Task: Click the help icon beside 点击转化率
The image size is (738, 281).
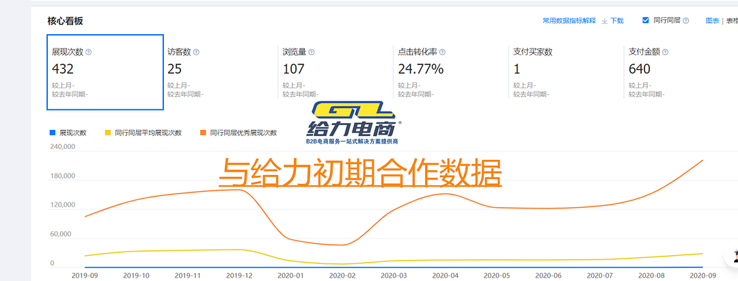Action: [442, 52]
